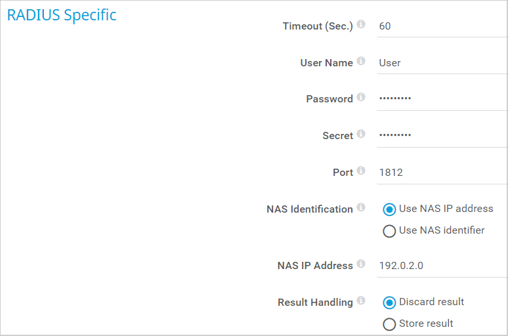Image resolution: width=508 pixels, height=336 pixels.
Task: Show help for NAS Identification setting
Action: click(x=361, y=208)
